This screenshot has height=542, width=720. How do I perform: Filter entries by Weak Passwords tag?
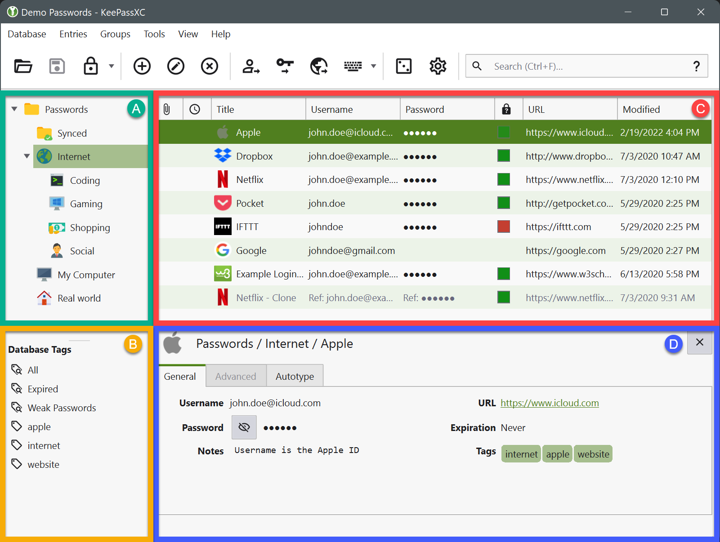click(62, 408)
